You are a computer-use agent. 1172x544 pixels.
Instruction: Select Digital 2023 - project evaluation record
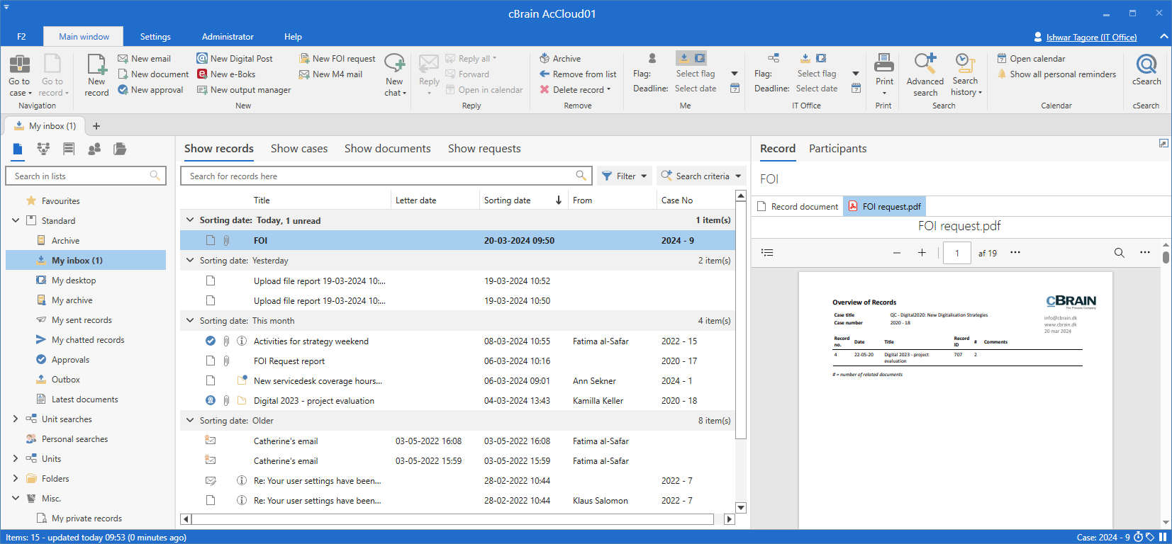click(x=457, y=401)
